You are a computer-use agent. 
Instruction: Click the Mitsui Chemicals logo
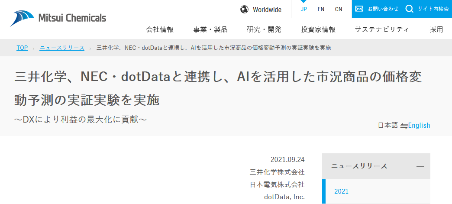[x=58, y=19]
